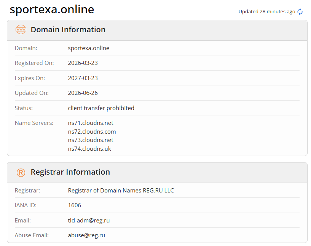Screen dimensions: 311x246
Task: Select name server ns71.cloudns.net
Action: coord(91,123)
